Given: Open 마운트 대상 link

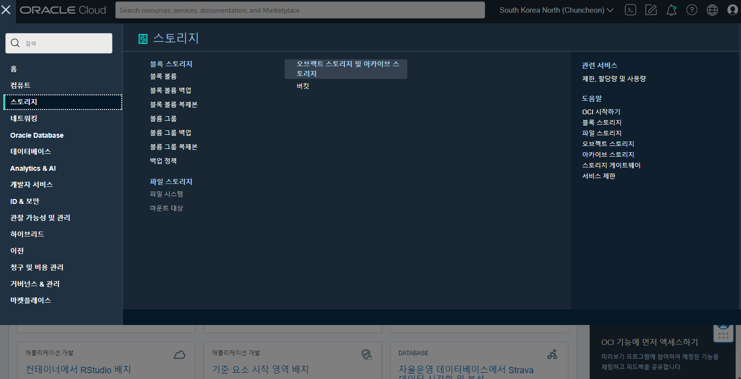Looking at the screenshot, I should tap(166, 208).
